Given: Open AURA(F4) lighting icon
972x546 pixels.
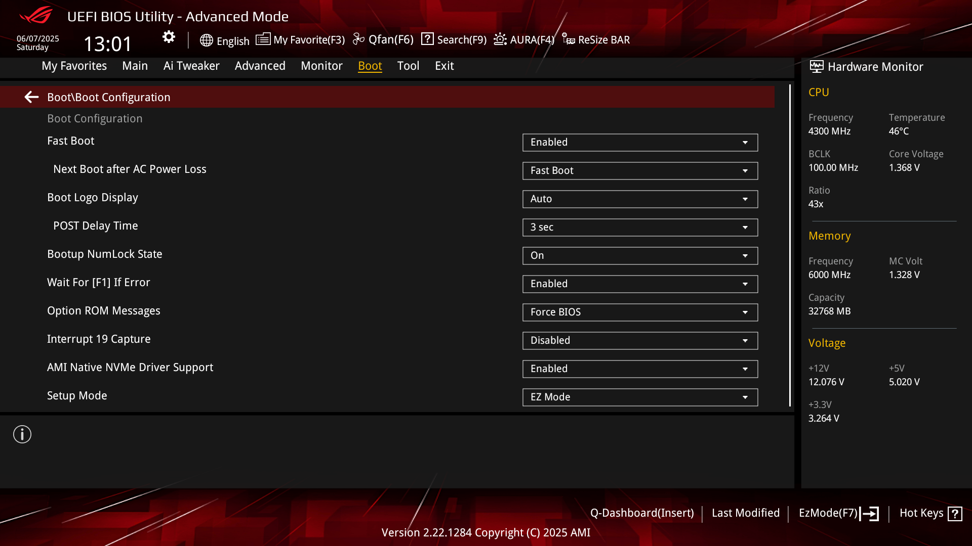Looking at the screenshot, I should 500,39.
